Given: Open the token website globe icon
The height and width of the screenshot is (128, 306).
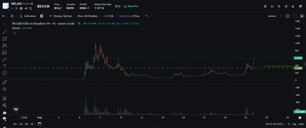Looking at the screenshot, I should (x=21, y=8).
